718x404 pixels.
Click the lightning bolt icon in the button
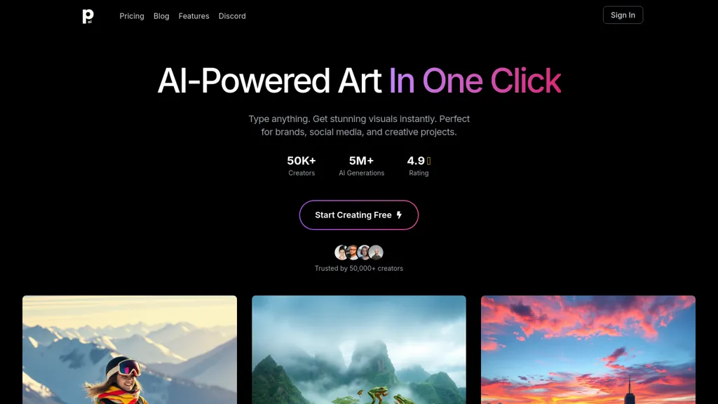(x=399, y=215)
